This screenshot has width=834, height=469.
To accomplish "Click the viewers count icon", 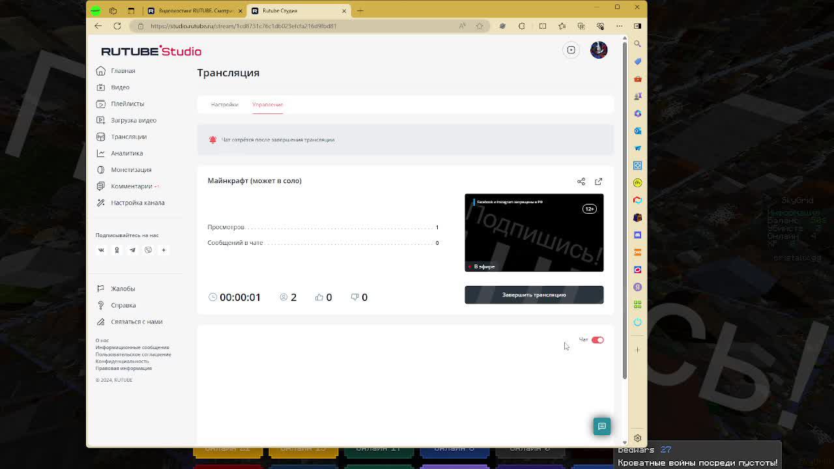I will click(283, 297).
